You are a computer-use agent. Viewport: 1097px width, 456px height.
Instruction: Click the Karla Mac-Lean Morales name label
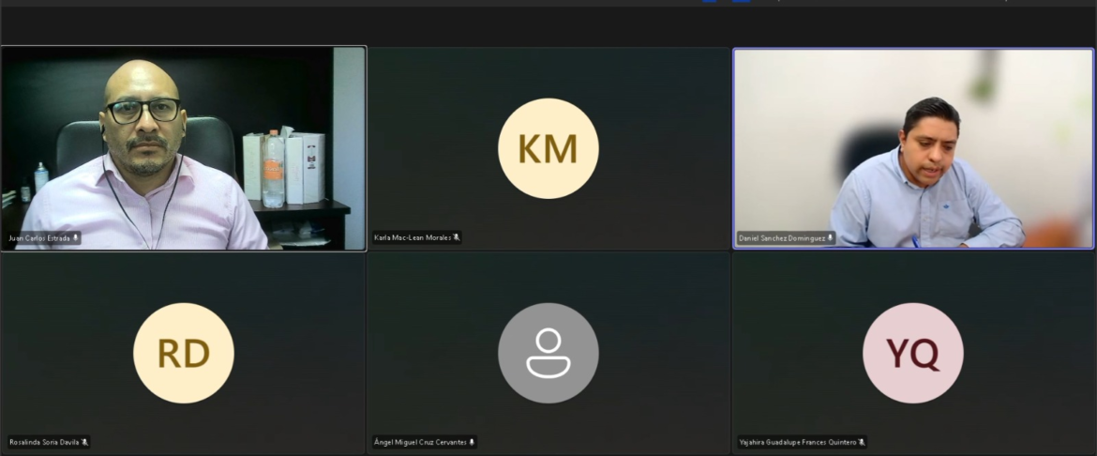[x=413, y=238]
